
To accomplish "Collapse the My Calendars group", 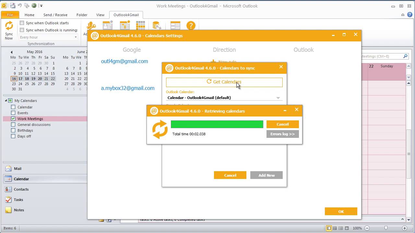I will 6,101.
